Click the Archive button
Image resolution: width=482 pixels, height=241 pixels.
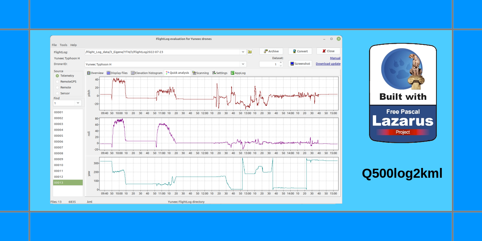(271, 51)
